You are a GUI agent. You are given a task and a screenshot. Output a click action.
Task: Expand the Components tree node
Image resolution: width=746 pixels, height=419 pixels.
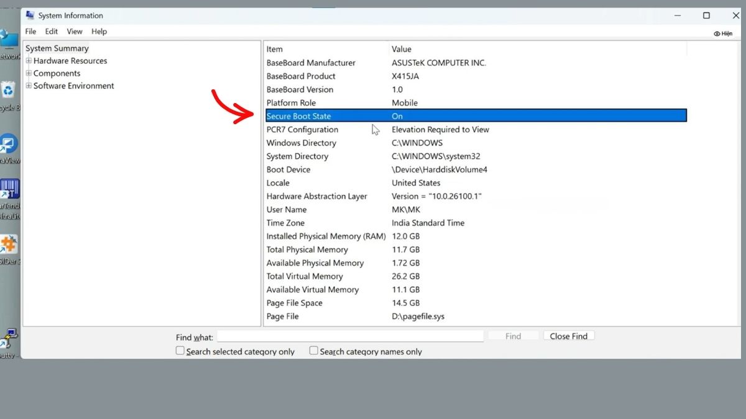click(29, 73)
